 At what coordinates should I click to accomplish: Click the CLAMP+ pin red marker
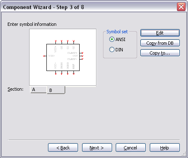click(x=83, y=53)
